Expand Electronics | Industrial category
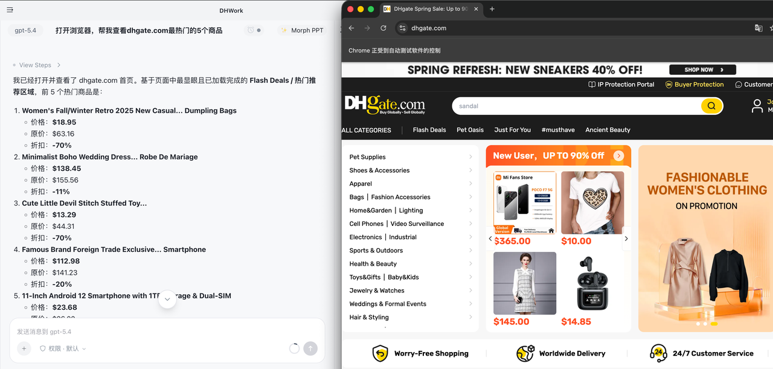 411,237
